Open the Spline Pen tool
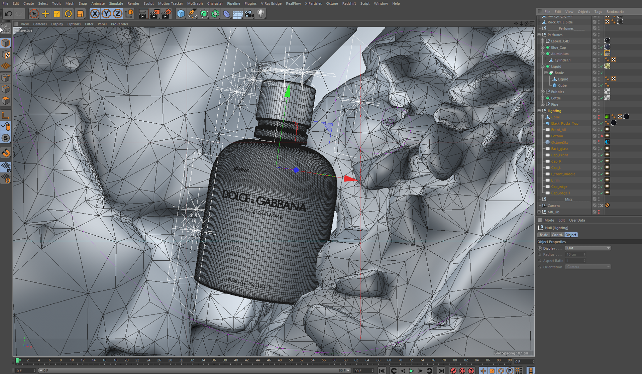Image resolution: width=642 pixels, height=374 pixels. pyautogui.click(x=192, y=14)
